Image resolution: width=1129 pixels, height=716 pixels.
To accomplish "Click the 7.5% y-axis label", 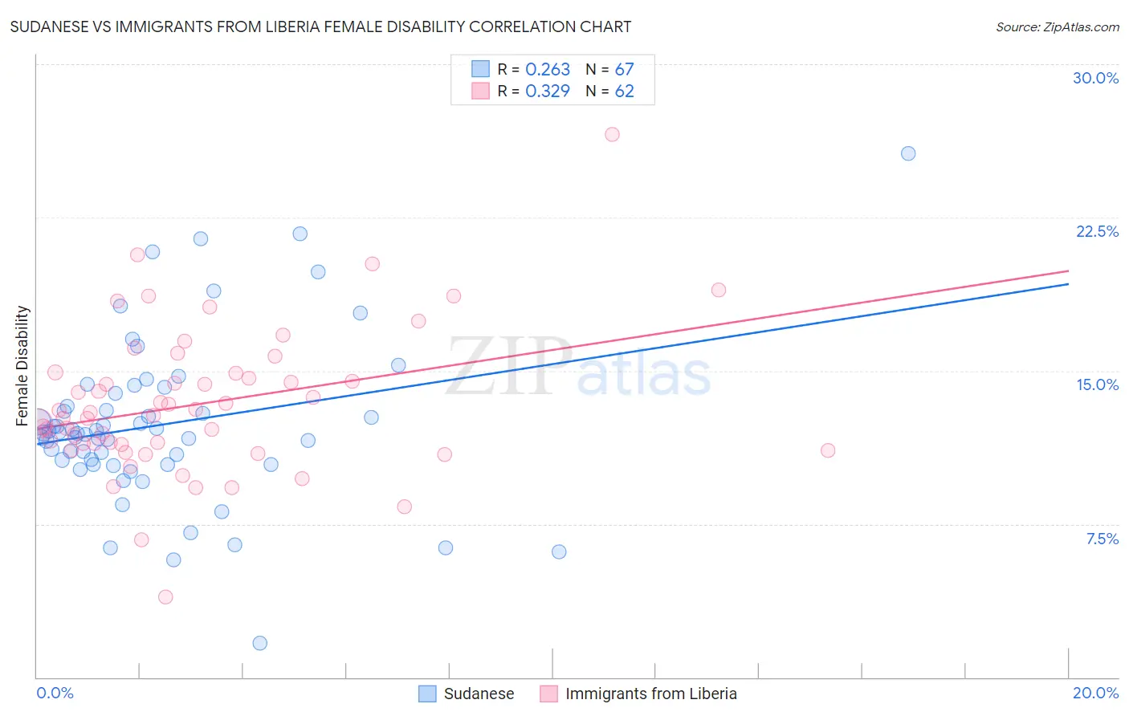I will click(x=1102, y=539).
